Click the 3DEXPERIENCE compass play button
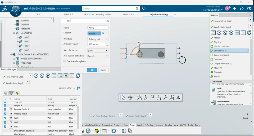254x136 pixels. pos(16,11)
